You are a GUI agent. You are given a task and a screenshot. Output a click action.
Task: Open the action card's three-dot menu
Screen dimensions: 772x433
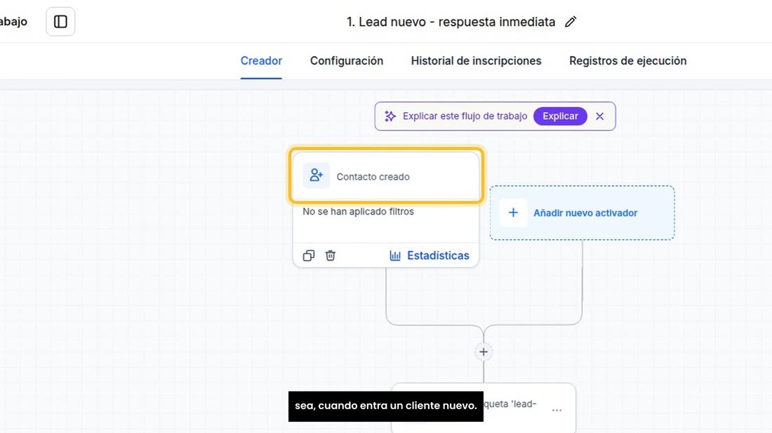557,410
